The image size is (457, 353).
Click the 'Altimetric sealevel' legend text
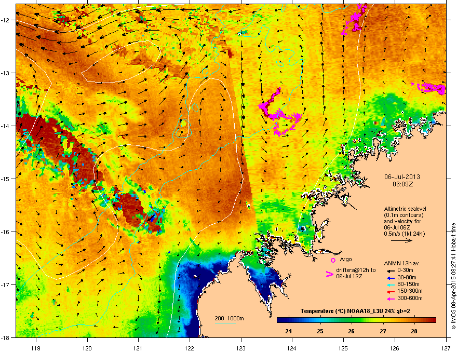[405, 209]
